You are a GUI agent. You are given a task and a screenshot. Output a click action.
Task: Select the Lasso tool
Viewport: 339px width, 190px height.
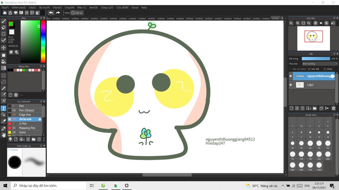click(4, 82)
